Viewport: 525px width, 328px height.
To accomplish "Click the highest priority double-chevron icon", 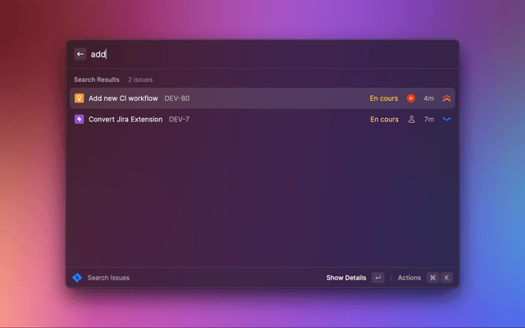I will click(x=446, y=98).
